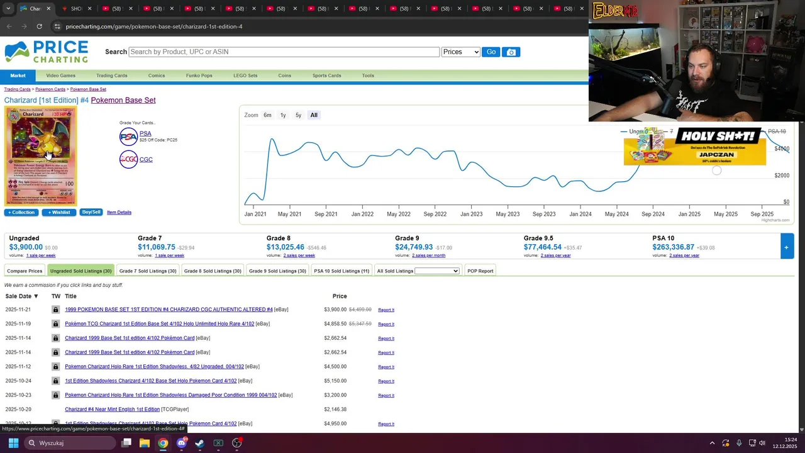Set chart zoom to All
Screen dimensions: 805x453
pos(314,115)
